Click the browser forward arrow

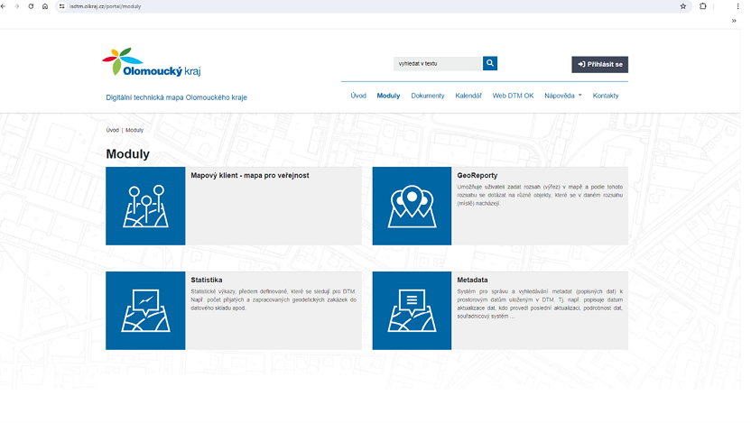tap(17, 6)
